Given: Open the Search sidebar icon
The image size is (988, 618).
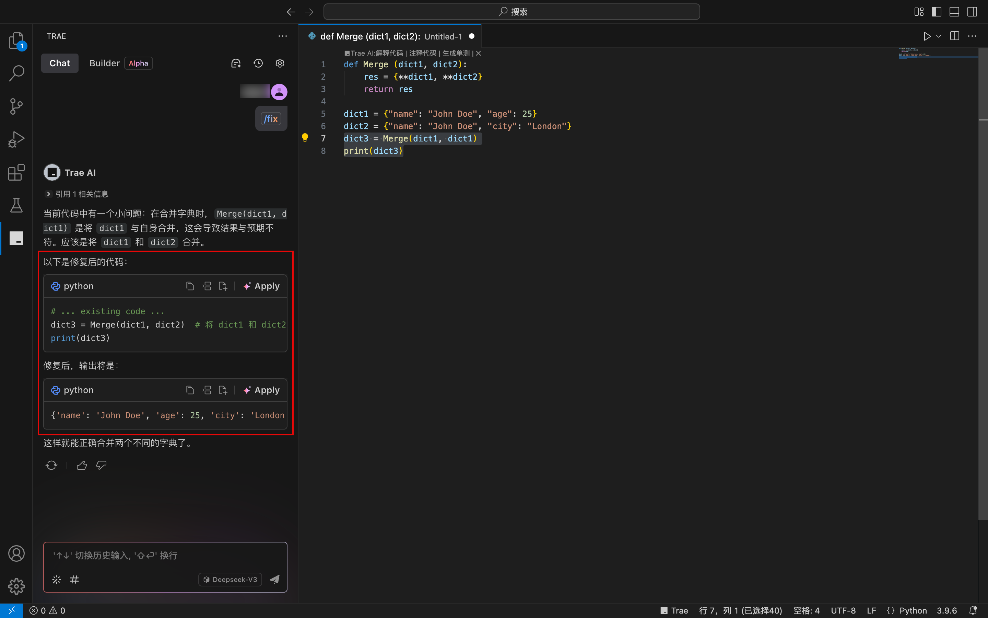Looking at the screenshot, I should point(16,73).
